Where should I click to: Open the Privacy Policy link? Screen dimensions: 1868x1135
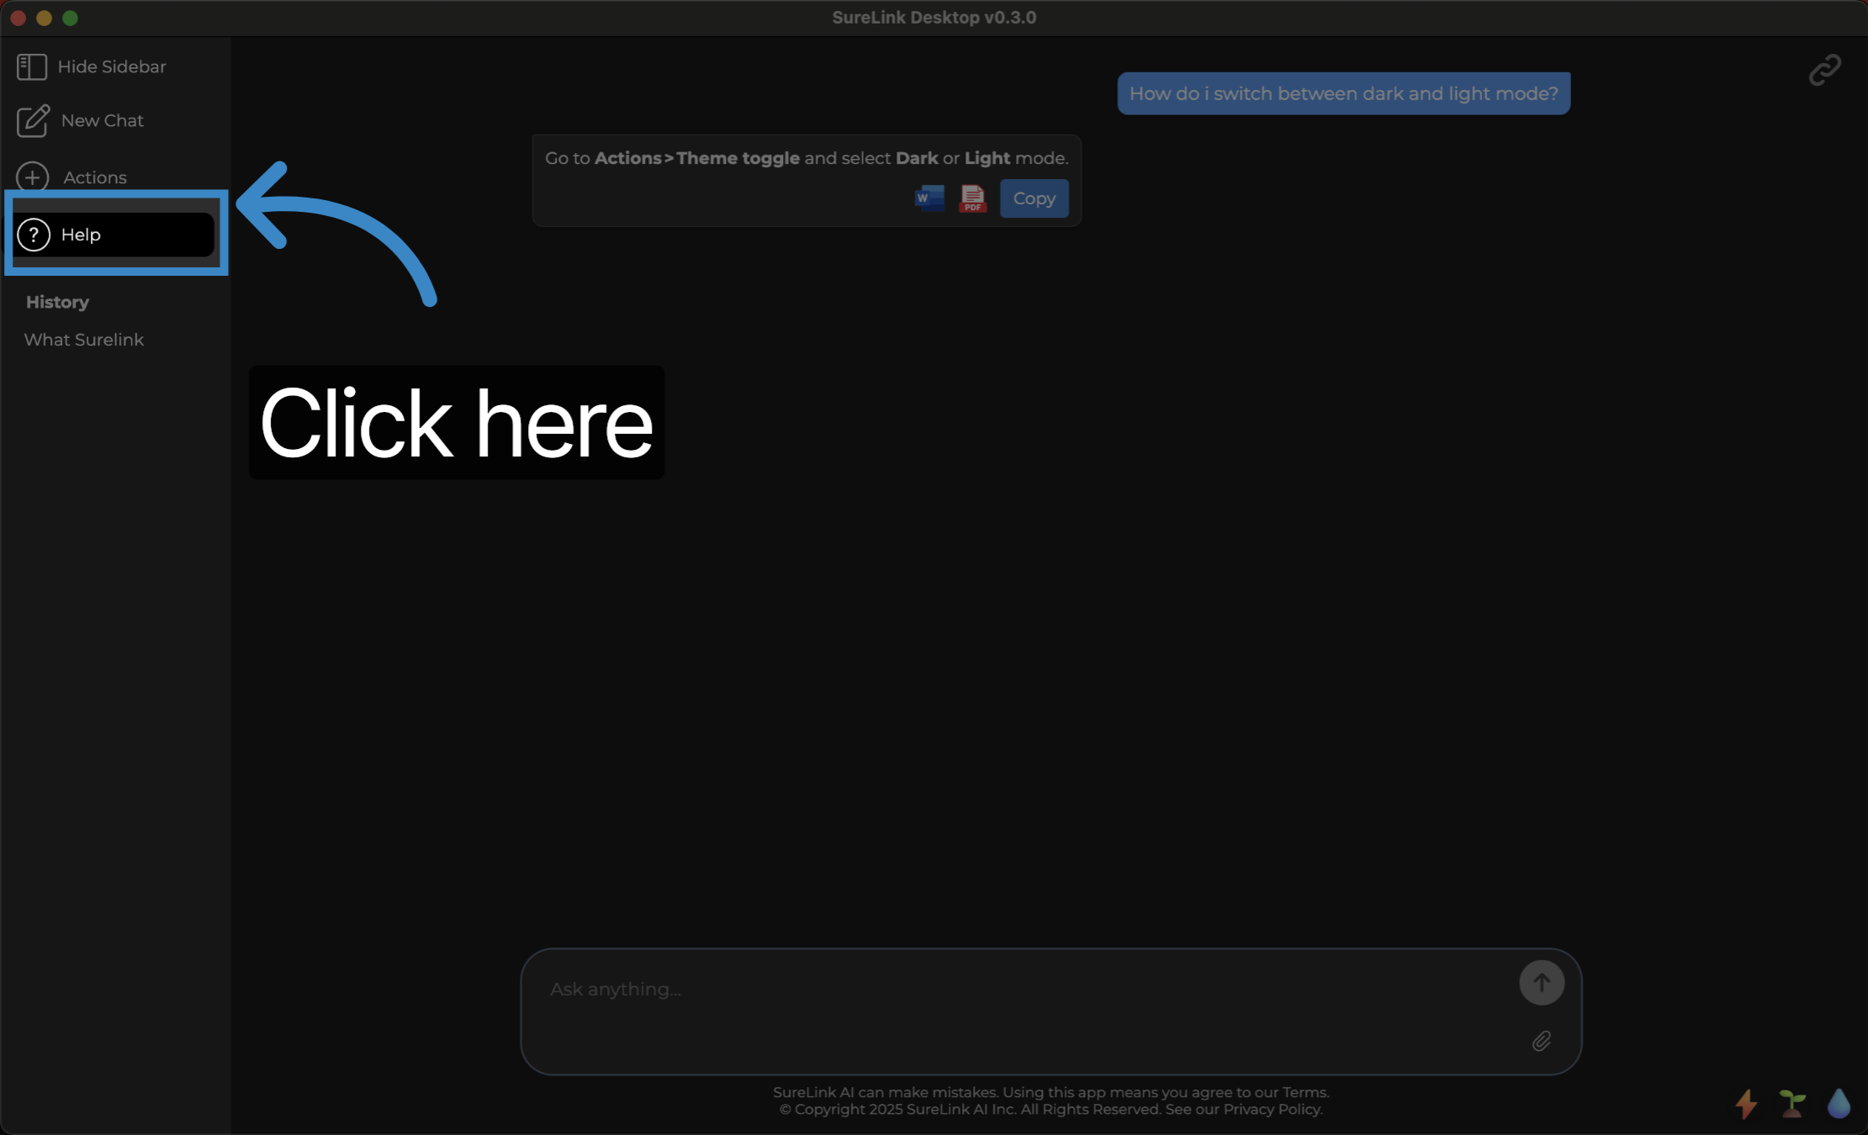[1272, 1109]
